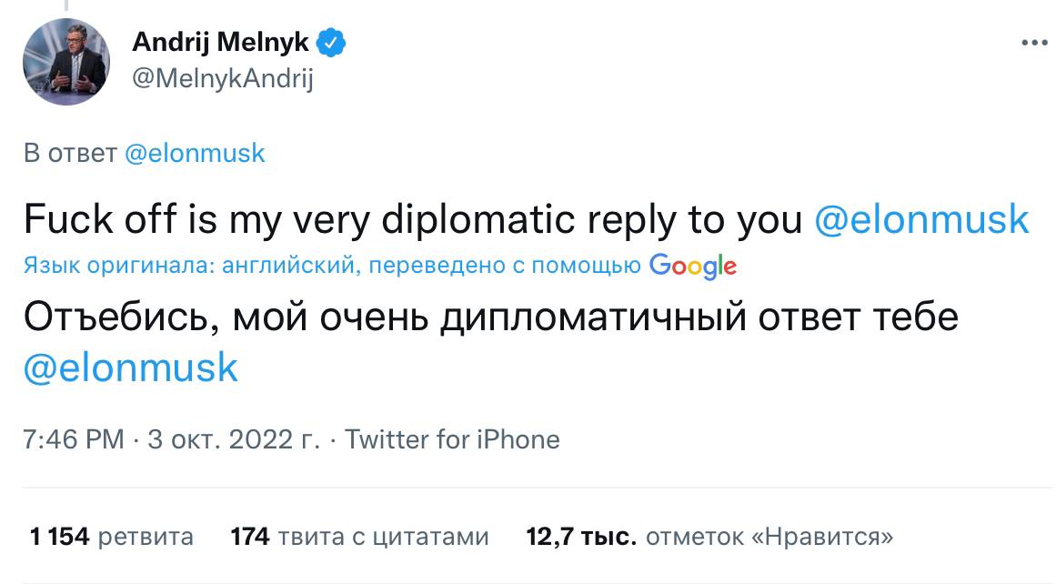Click the display name Andrij Melnyk

pyautogui.click(x=221, y=42)
